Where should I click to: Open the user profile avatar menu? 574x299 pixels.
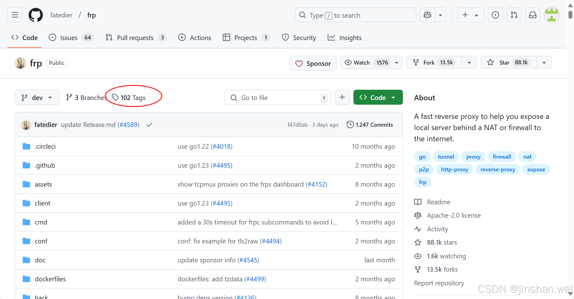pyautogui.click(x=552, y=15)
